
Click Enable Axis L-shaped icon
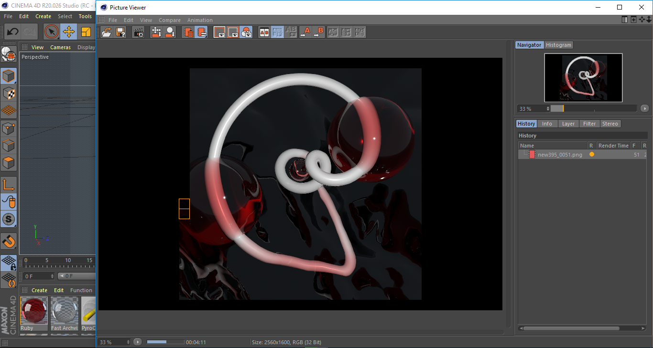coord(9,185)
